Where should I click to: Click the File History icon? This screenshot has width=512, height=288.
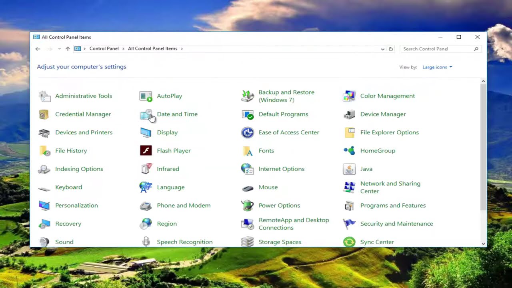point(44,151)
